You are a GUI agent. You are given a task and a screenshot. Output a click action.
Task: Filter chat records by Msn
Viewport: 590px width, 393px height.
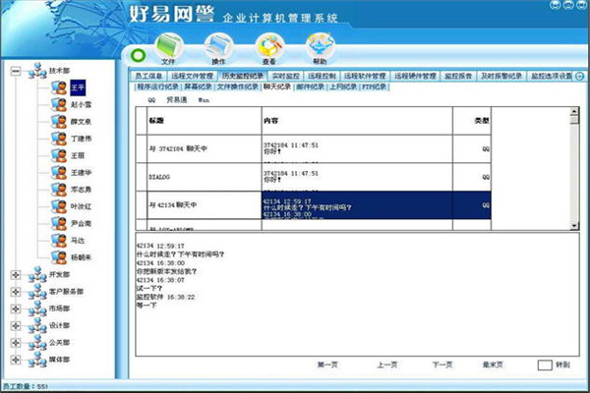tap(204, 100)
